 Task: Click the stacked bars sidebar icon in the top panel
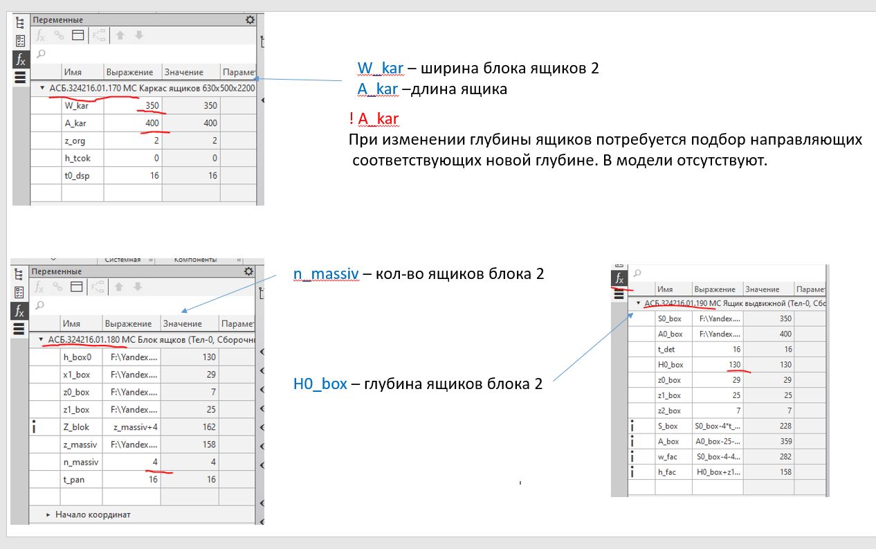[20, 76]
